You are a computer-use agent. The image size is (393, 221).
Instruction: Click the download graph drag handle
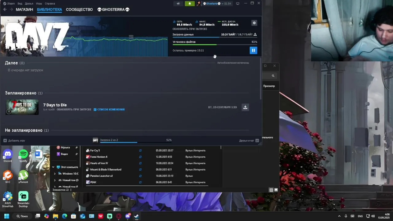[x=131, y=37]
